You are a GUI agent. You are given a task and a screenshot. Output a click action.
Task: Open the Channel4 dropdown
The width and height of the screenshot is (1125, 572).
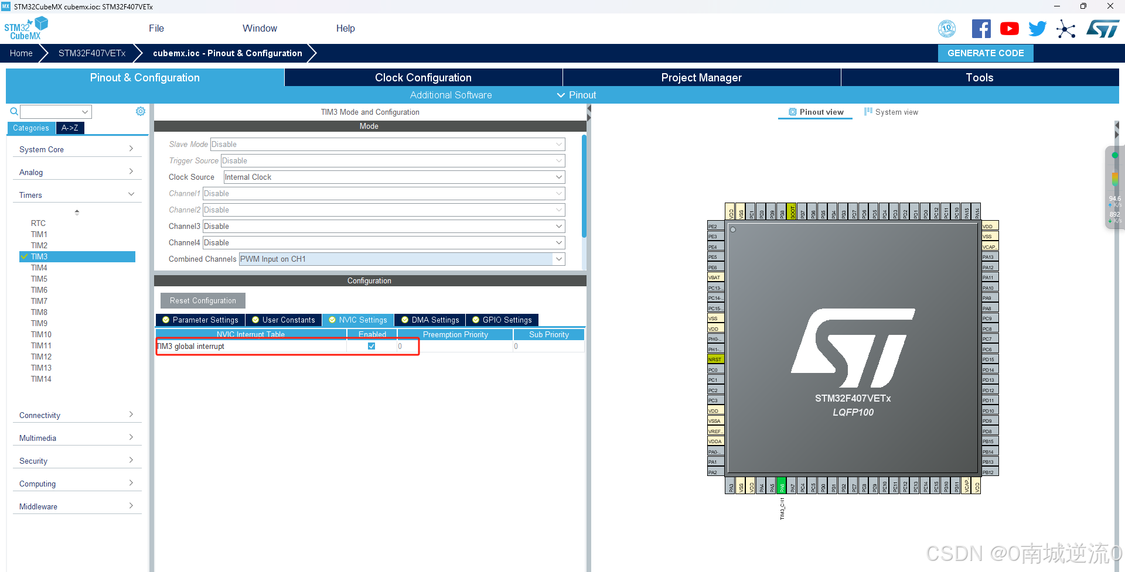click(384, 242)
